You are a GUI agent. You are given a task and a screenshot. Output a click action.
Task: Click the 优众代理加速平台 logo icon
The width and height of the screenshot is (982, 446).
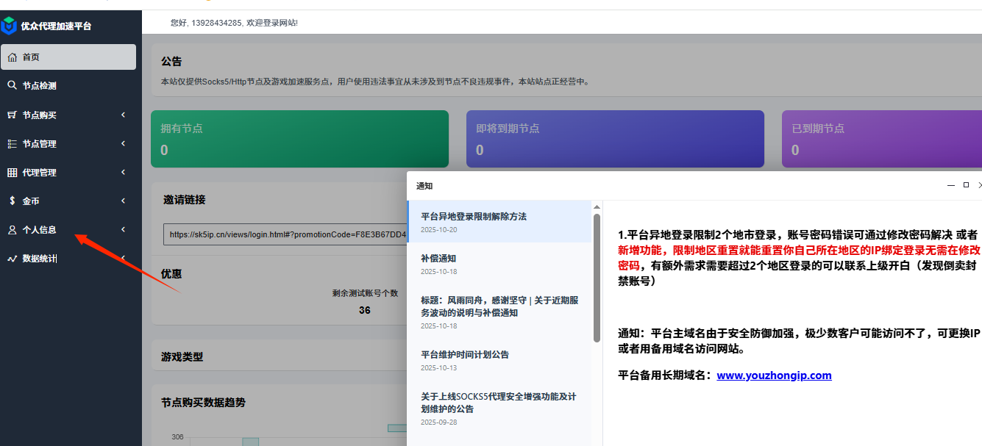click(x=9, y=26)
